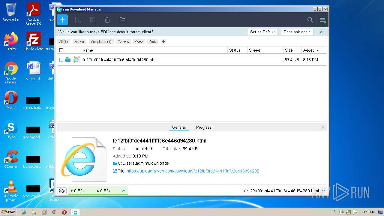
Task: Add a new download with the plus button
Action: click(62, 20)
